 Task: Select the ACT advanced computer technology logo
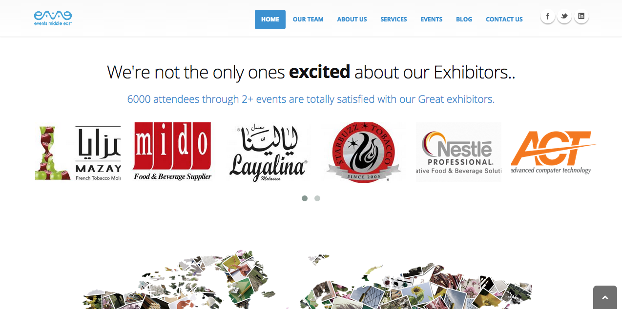coord(554,152)
